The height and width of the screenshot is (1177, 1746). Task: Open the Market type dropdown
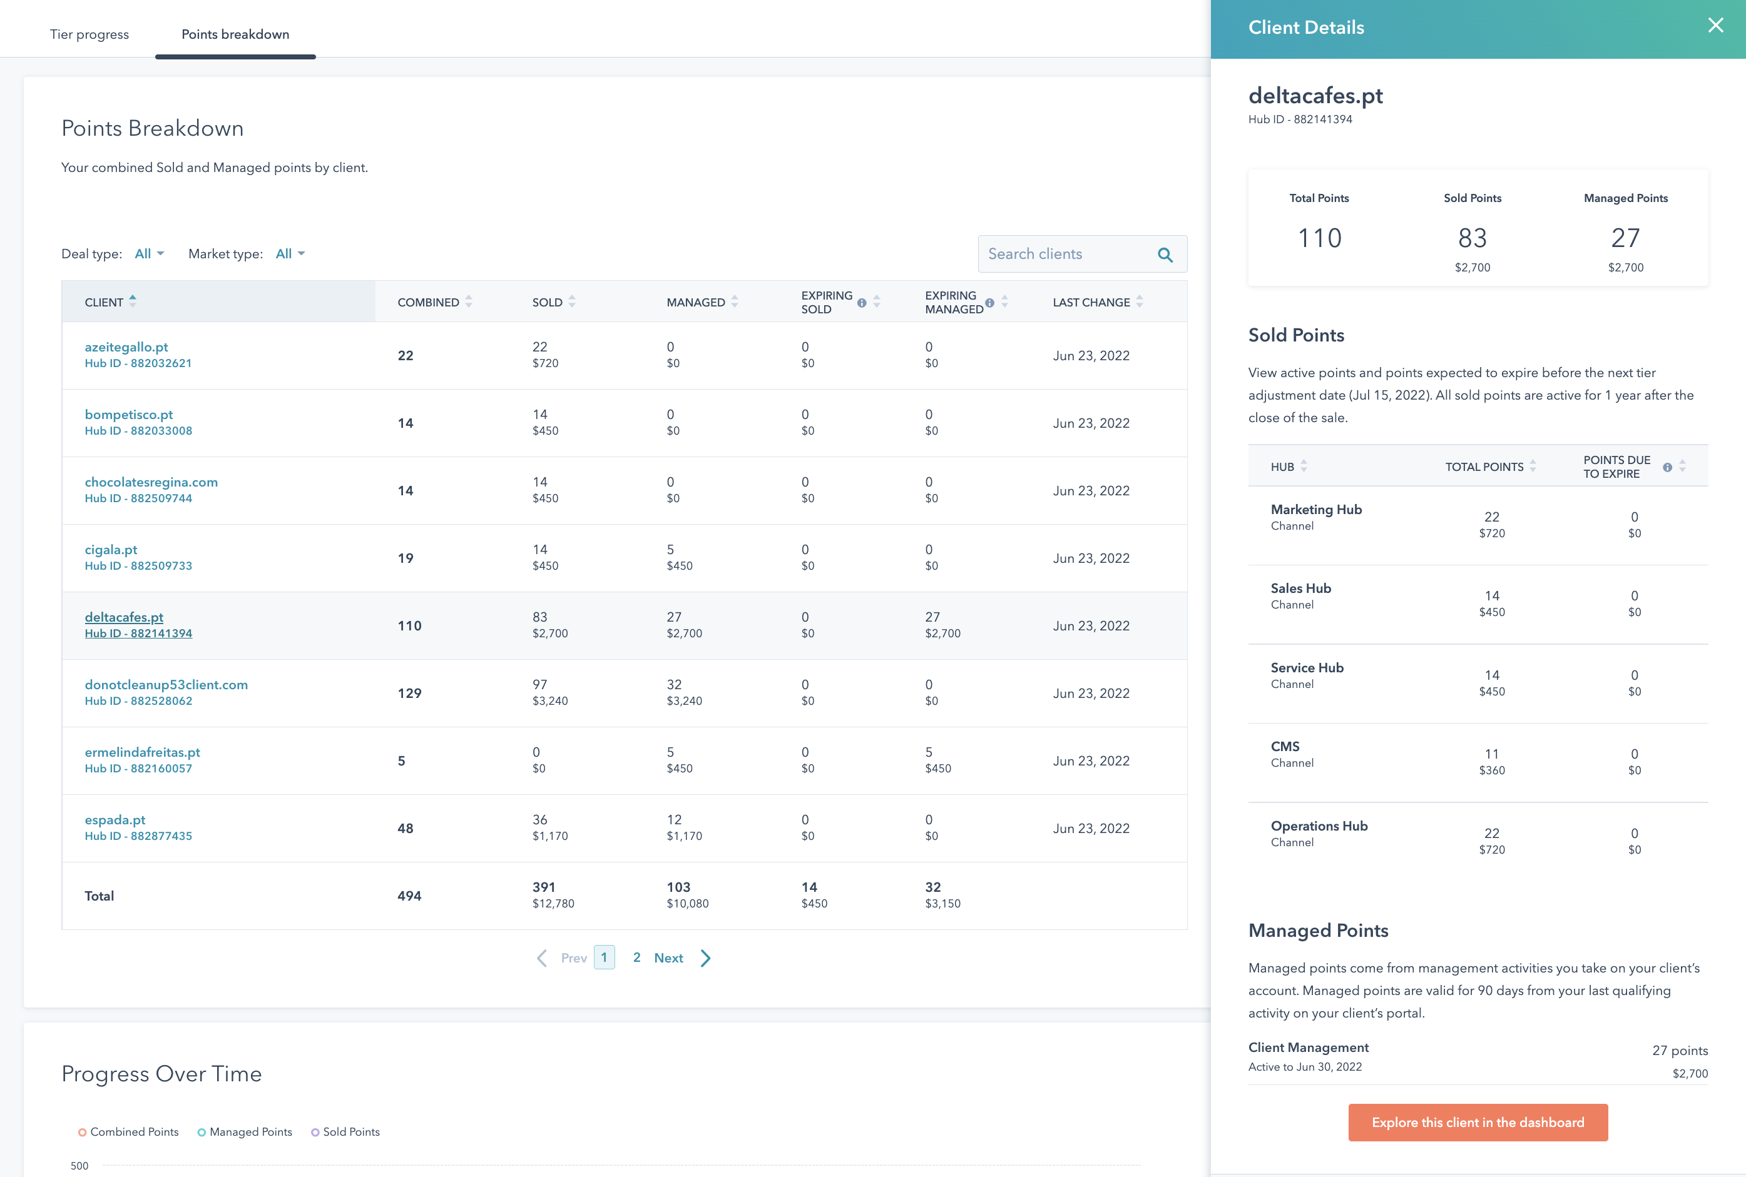coord(290,254)
